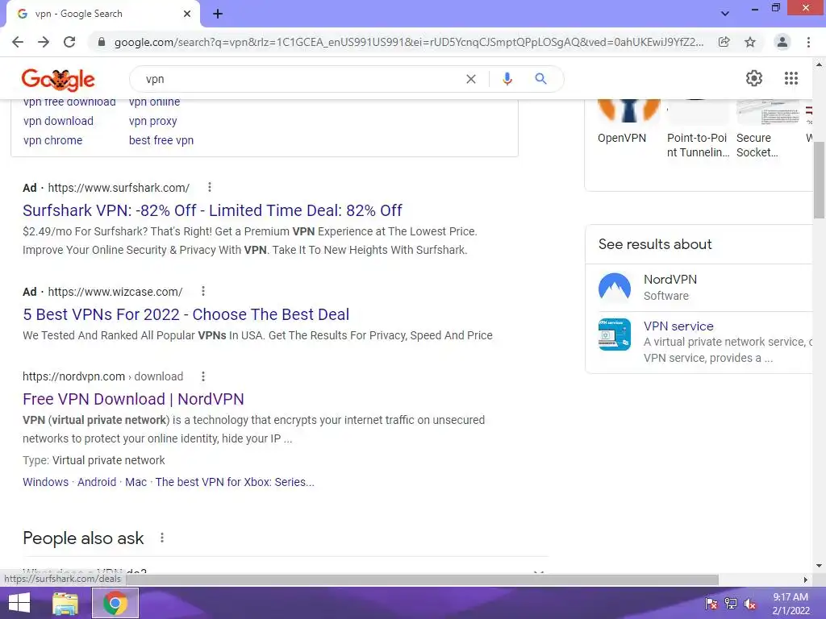Image resolution: width=826 pixels, height=619 pixels.
Task: Open a new tab
Action: 218,14
